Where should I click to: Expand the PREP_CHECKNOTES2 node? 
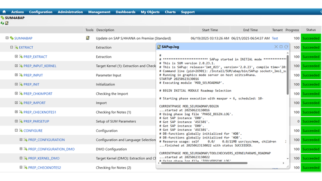click(x=21, y=167)
